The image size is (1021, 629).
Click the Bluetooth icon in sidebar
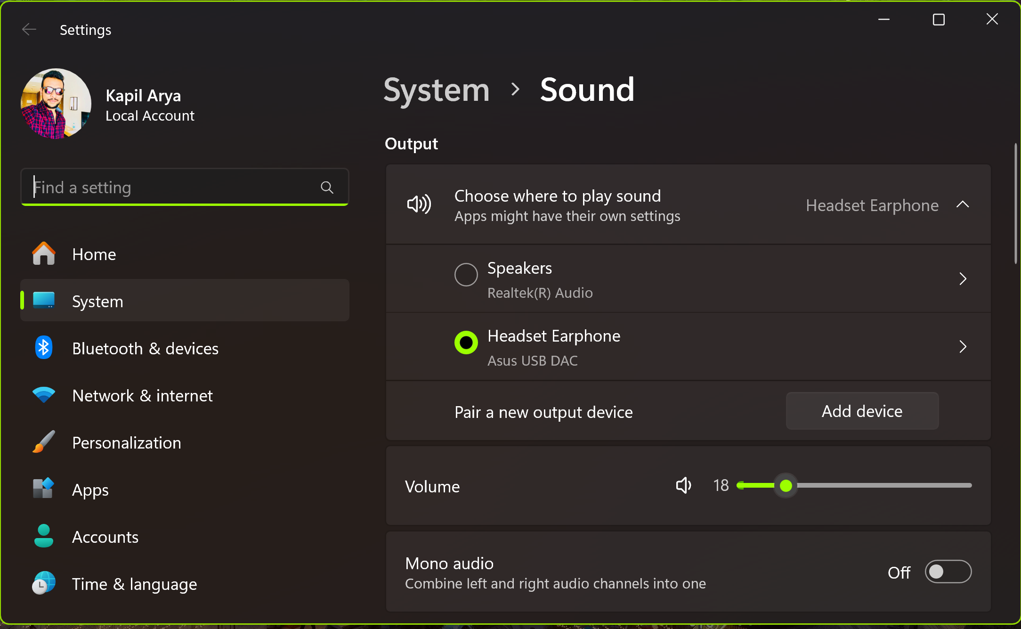click(x=44, y=348)
